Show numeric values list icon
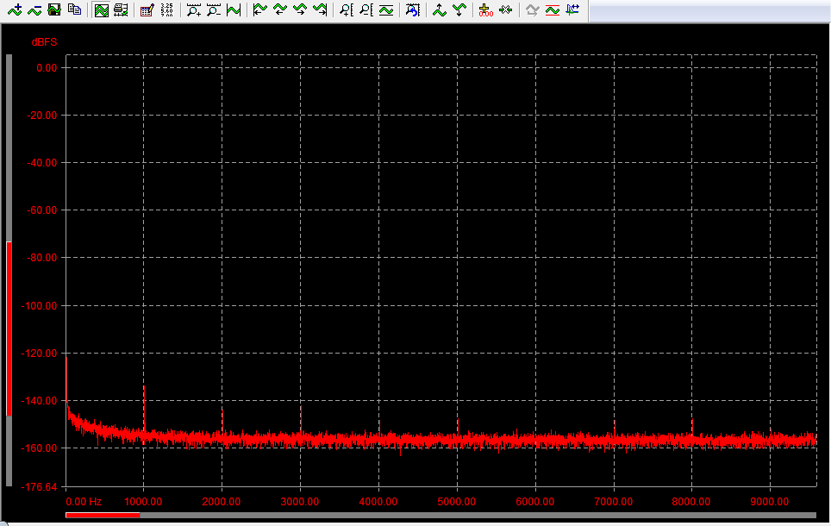Image resolution: width=831 pixels, height=526 pixels. pos(167,9)
